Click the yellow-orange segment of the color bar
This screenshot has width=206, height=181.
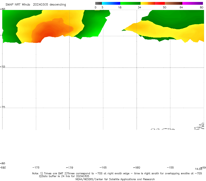[148, 3]
